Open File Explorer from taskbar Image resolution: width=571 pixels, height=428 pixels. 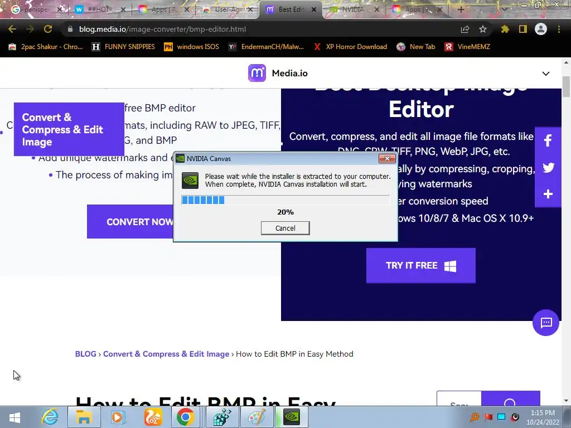click(84, 417)
